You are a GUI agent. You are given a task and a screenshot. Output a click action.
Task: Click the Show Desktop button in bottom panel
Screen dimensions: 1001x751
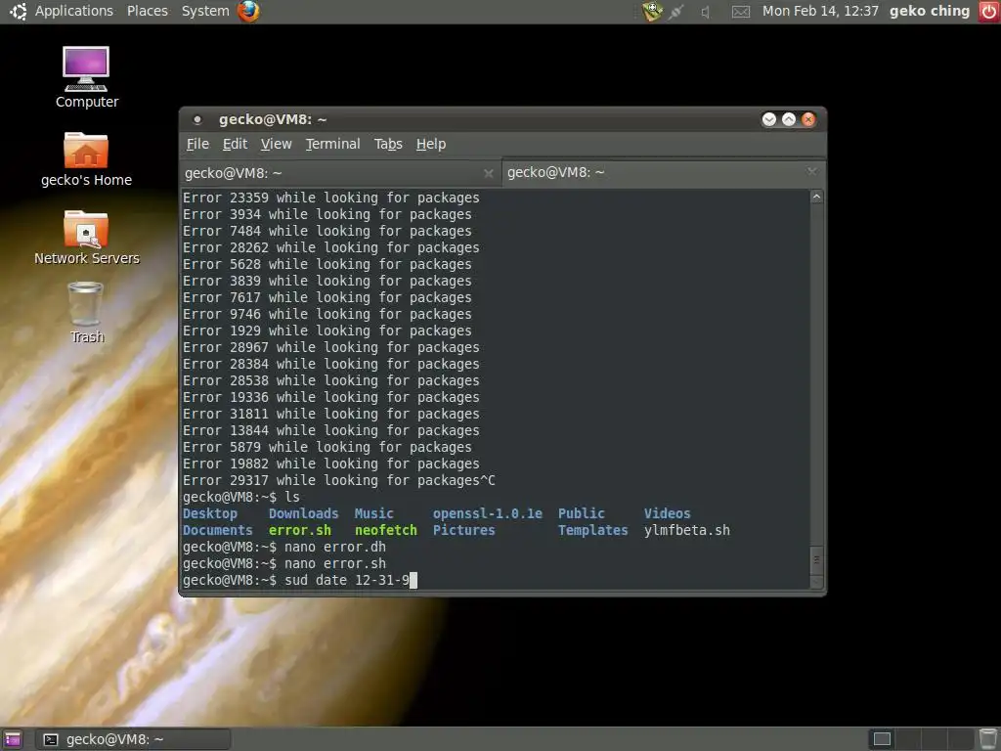tap(13, 739)
